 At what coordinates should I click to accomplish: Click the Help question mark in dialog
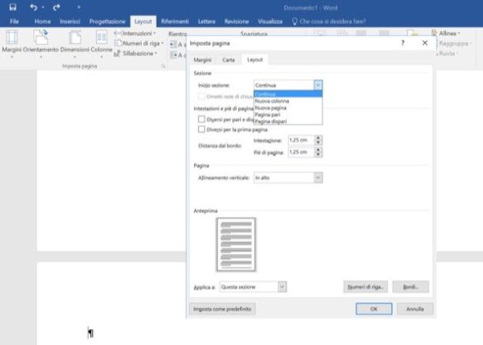click(402, 43)
